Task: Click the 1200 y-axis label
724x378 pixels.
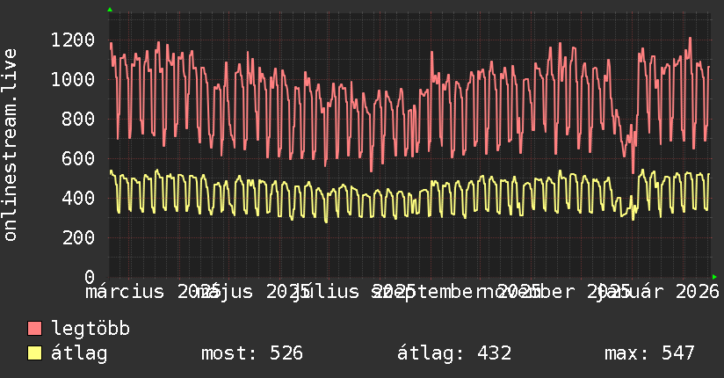Action: pyautogui.click(x=73, y=40)
